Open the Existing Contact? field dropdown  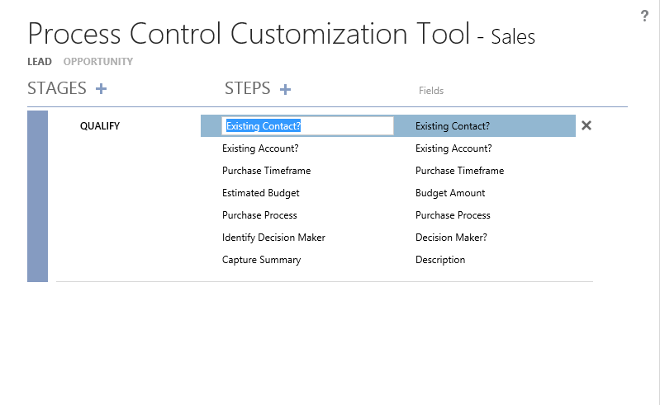tap(453, 126)
